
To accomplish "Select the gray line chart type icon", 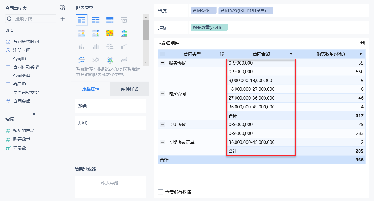I will (96, 60).
